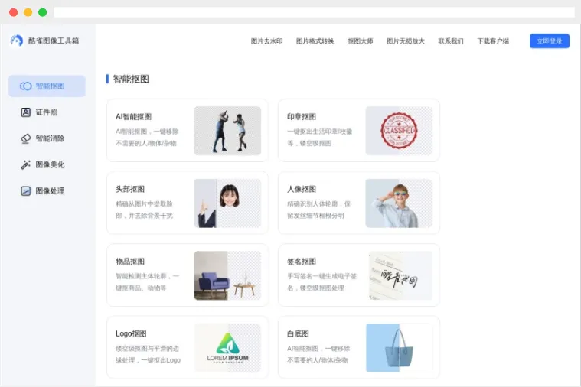The width and height of the screenshot is (581, 387).
Task: Click the 立即登录 button
Action: 550,41
